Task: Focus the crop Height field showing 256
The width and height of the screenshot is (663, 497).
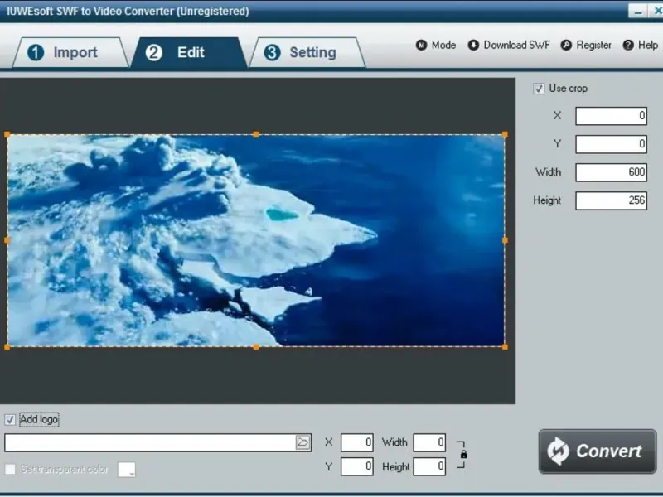Action: [x=611, y=200]
